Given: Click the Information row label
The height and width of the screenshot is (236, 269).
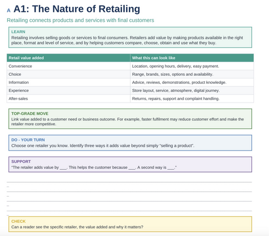Looking at the screenshot, I should tap(19, 82).
